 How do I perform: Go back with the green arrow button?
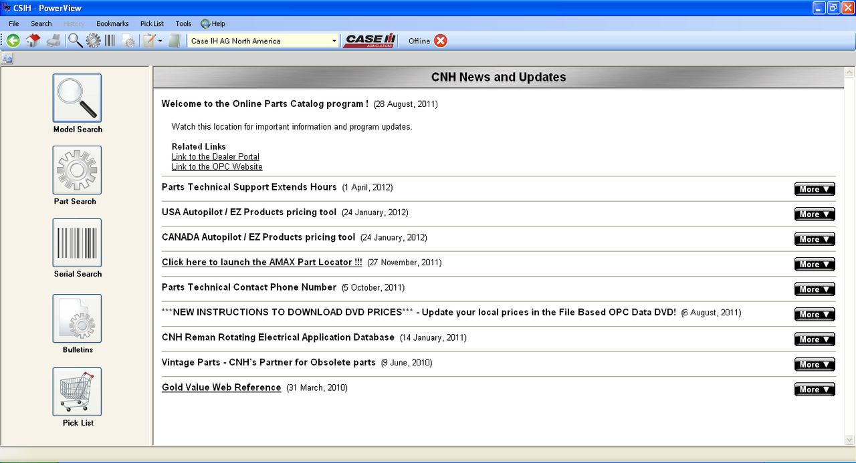tap(13, 41)
